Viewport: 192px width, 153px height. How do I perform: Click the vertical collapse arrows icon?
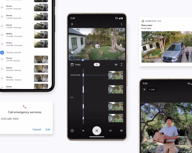(122, 65)
